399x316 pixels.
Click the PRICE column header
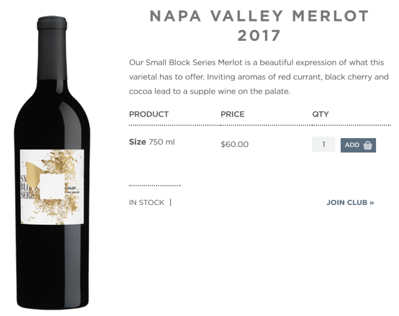233,114
